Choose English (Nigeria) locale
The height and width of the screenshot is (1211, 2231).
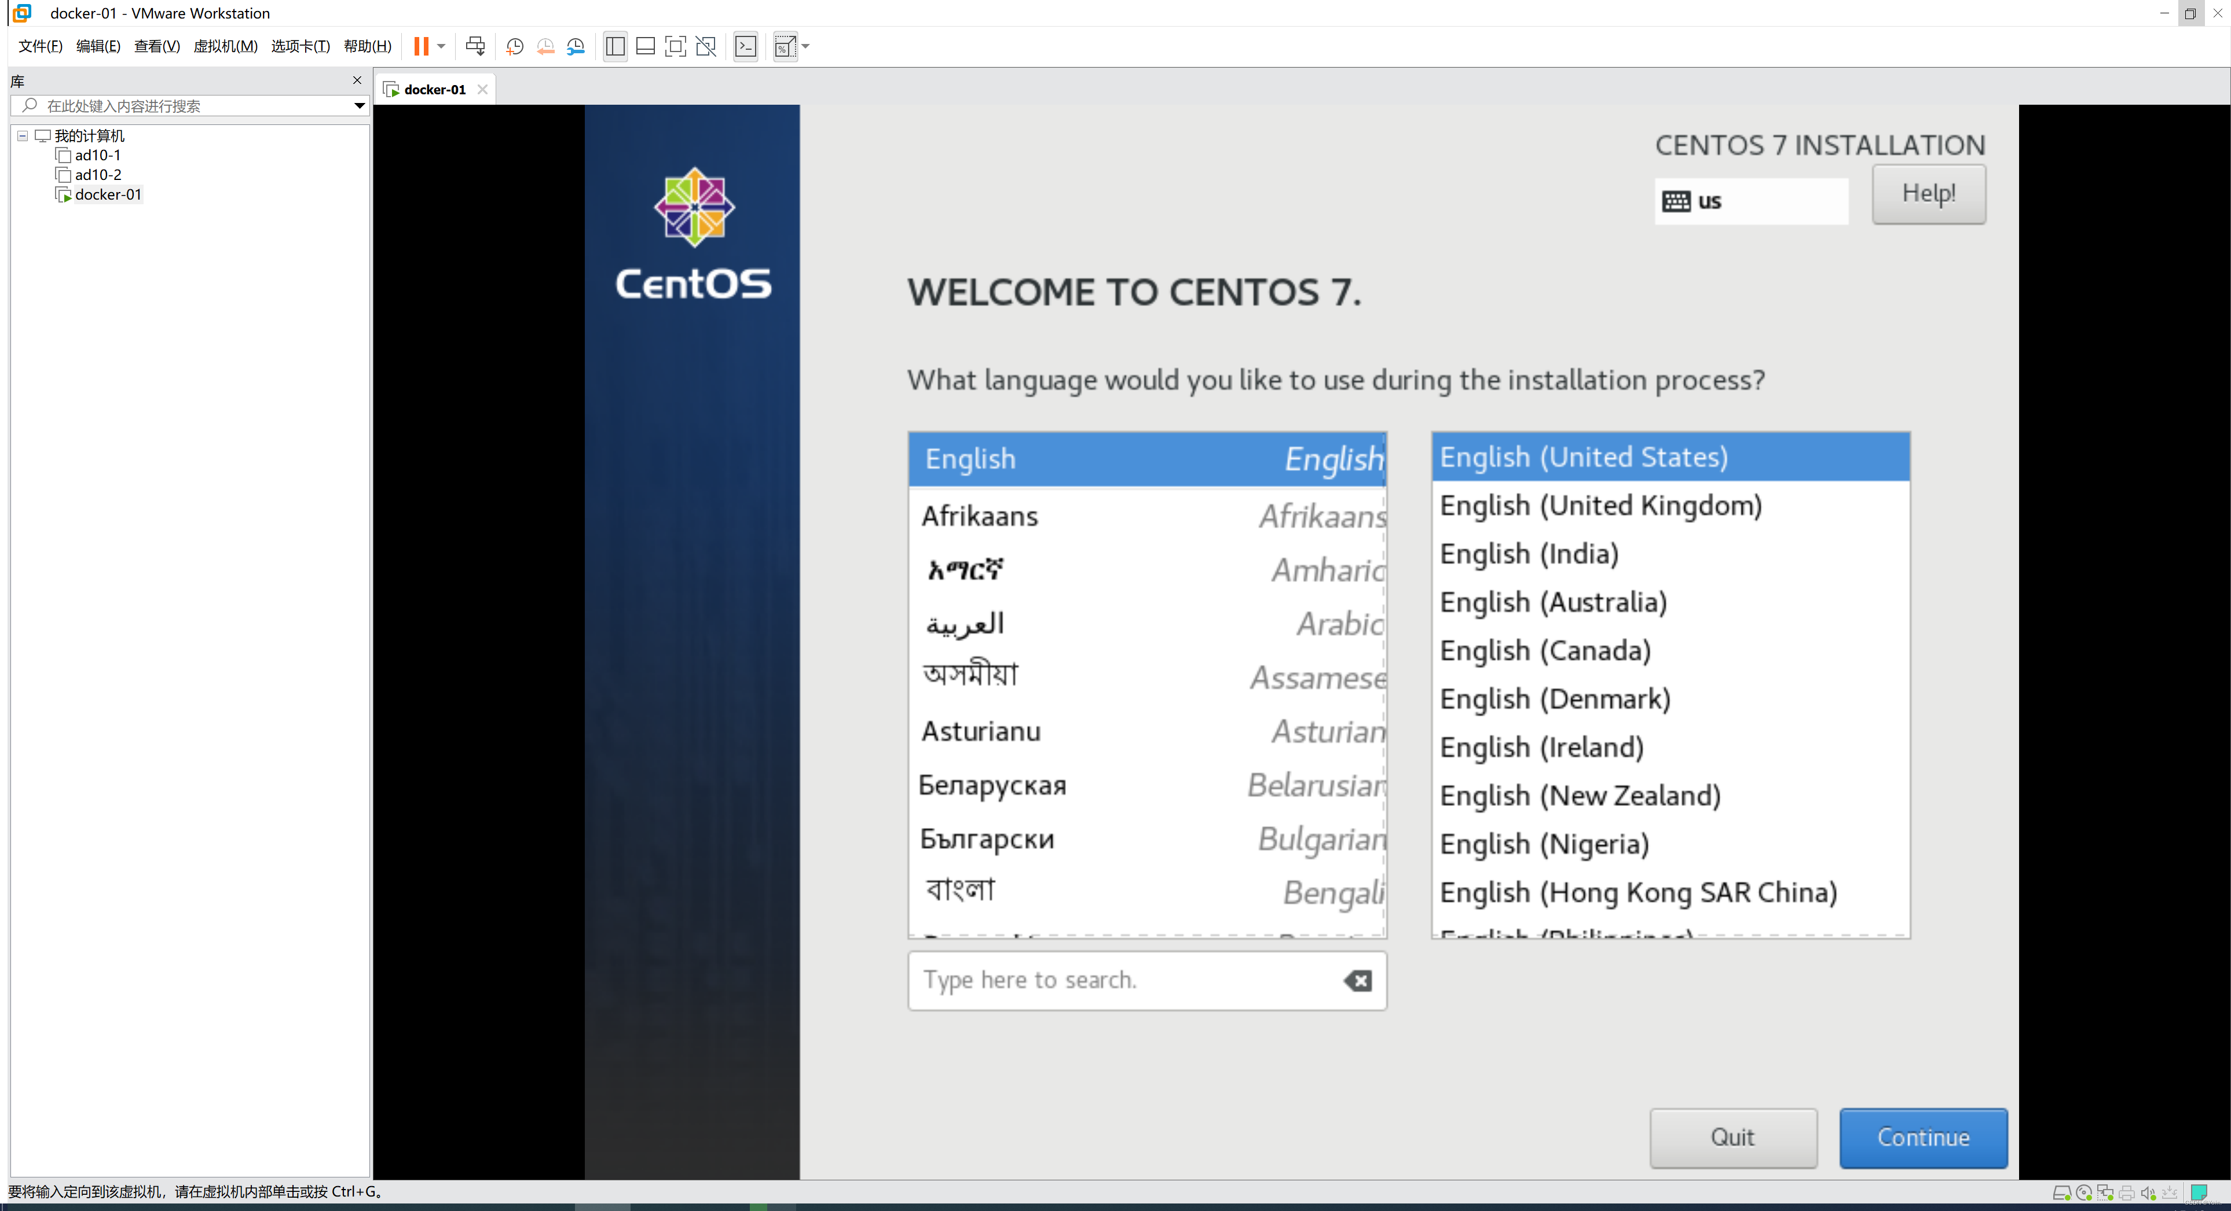pyautogui.click(x=1670, y=844)
